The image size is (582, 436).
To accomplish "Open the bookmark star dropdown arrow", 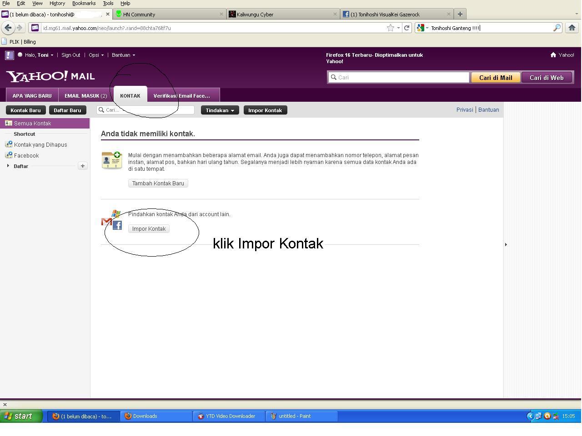I will click(x=398, y=28).
